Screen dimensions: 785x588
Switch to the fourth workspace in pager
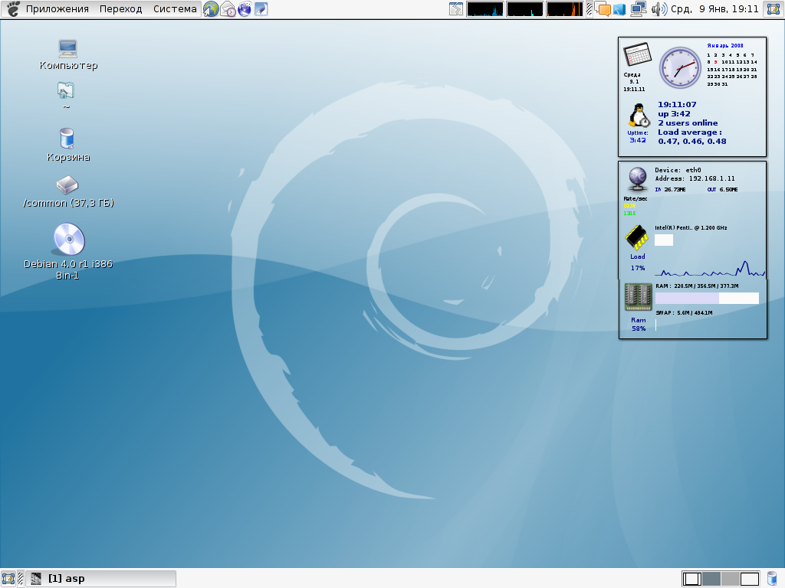pyautogui.click(x=750, y=579)
